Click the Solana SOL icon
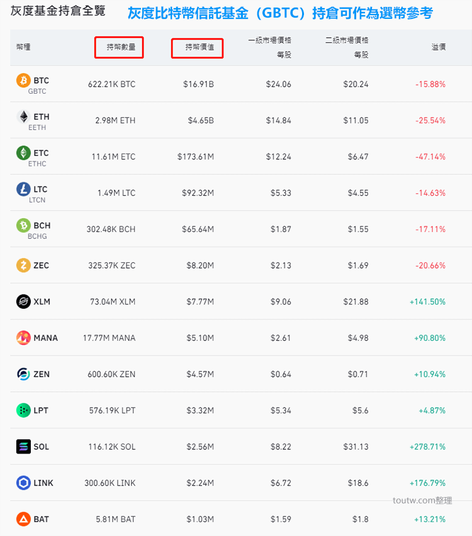Screen dimensions: 472x536 tap(23, 447)
